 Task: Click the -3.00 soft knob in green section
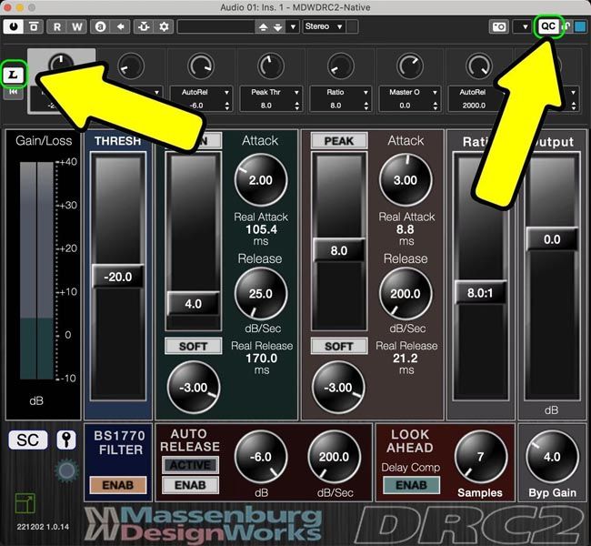click(194, 388)
